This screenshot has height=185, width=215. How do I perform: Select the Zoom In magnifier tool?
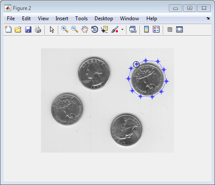(65, 29)
